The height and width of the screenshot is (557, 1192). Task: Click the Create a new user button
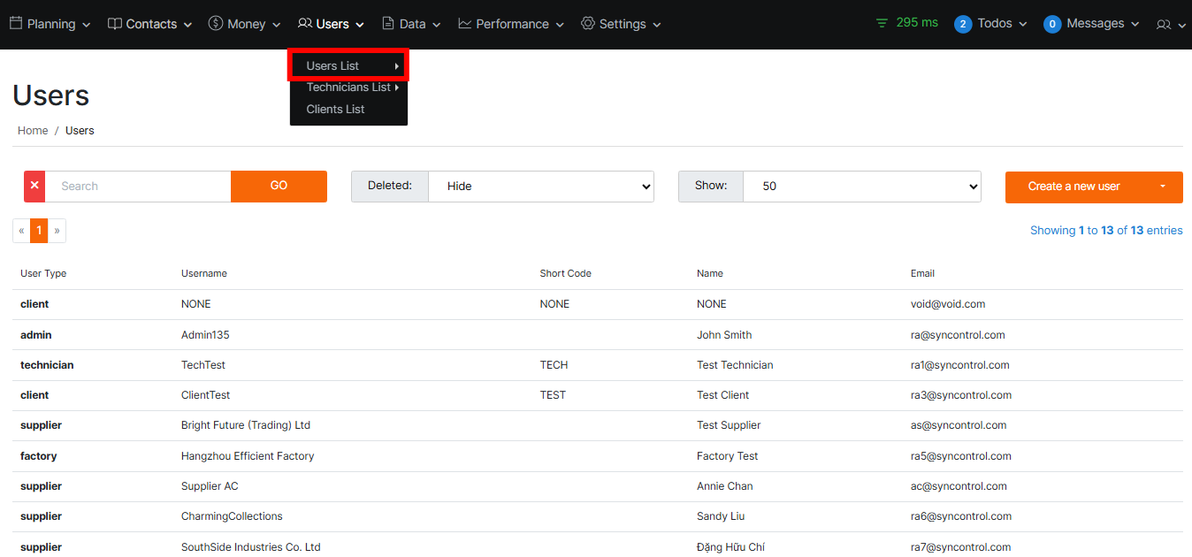[x=1074, y=187]
